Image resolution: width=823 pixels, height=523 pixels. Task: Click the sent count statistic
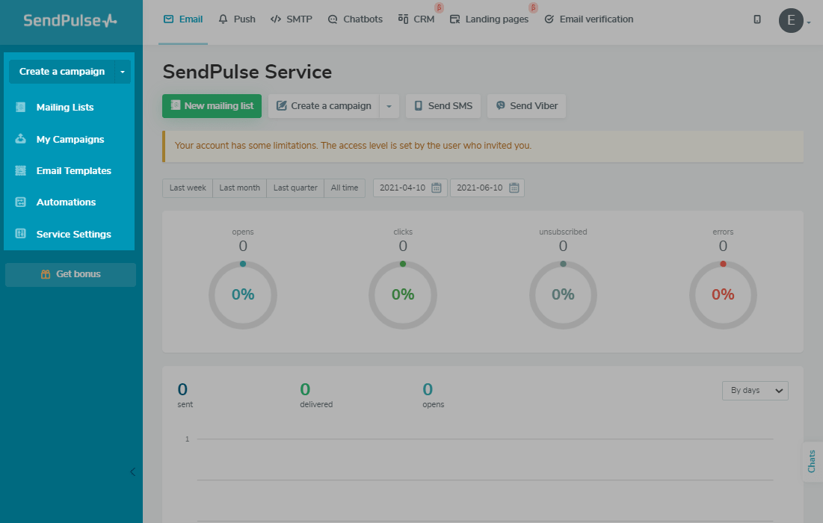coord(185,395)
